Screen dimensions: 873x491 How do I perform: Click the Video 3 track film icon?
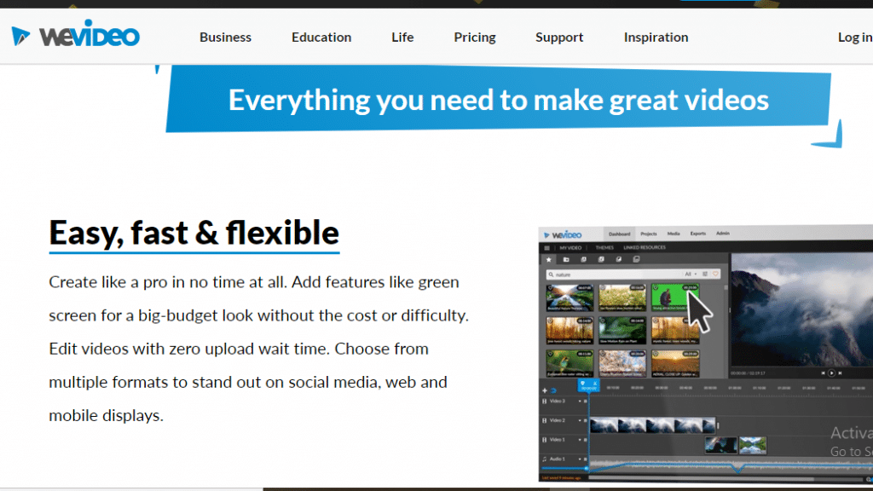coord(545,401)
